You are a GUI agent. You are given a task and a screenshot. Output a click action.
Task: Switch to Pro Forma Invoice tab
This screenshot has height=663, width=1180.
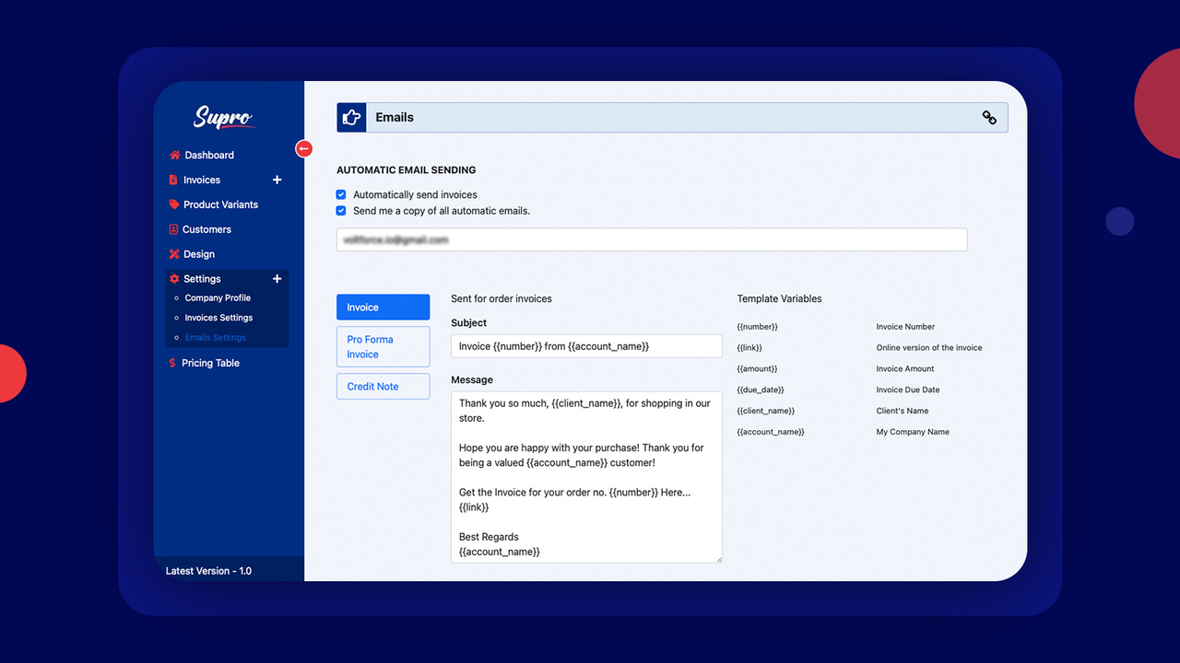coord(383,347)
